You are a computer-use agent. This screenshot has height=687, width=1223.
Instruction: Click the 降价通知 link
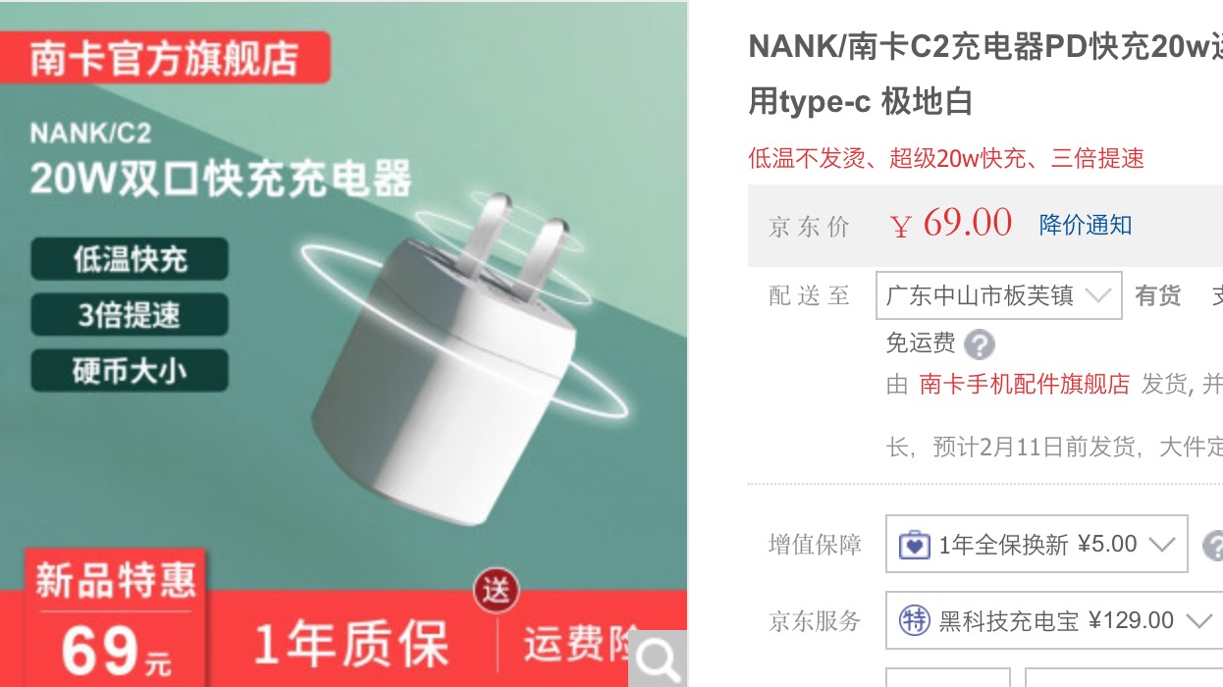click(x=1086, y=225)
